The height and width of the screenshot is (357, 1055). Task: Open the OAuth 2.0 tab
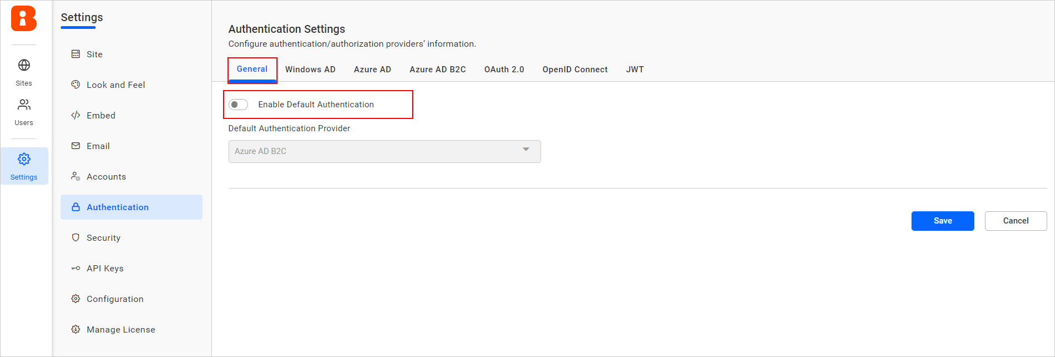504,70
